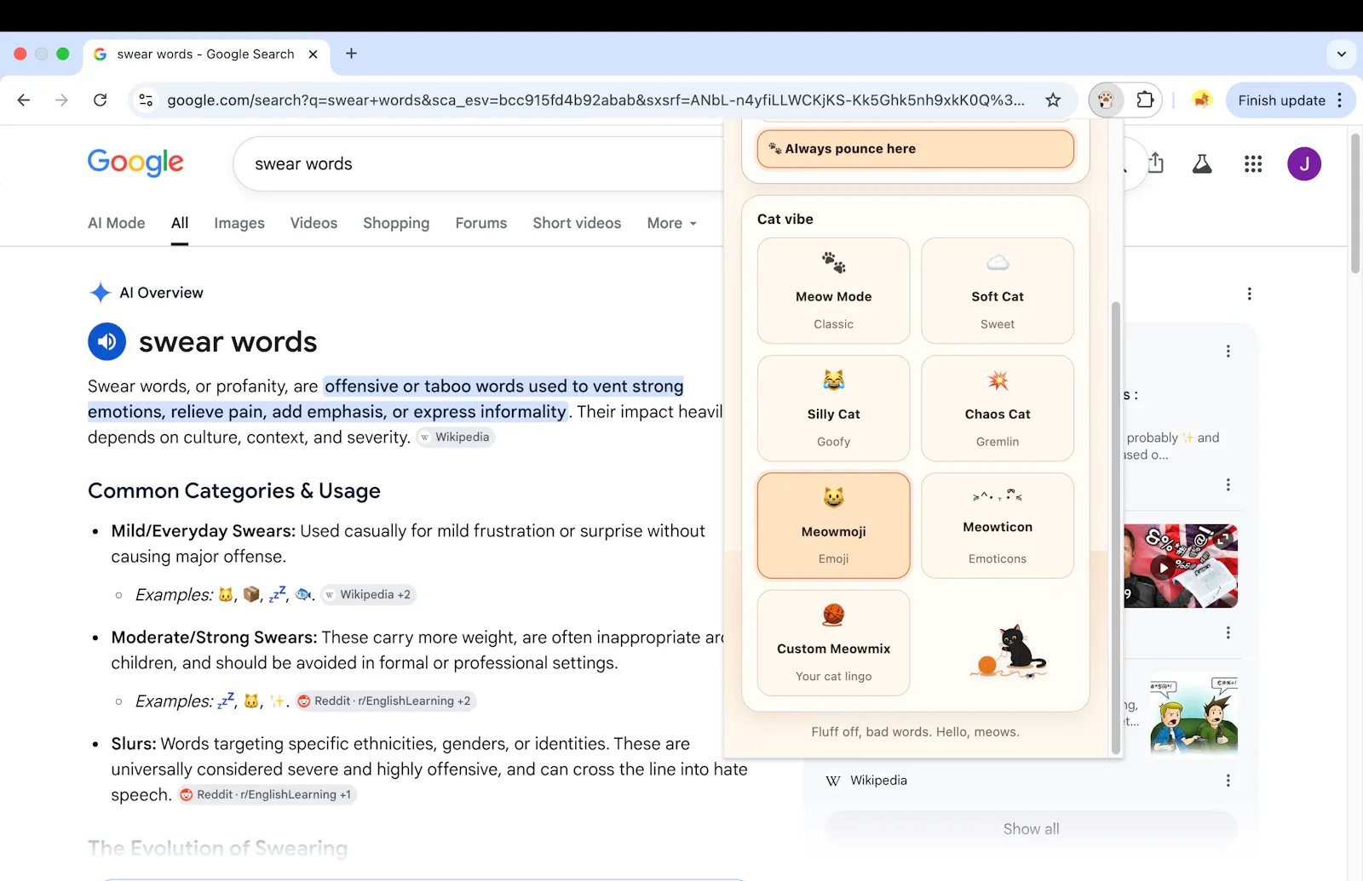1363x881 pixels.
Task: Select Silly Cat Goofy vibe
Action: tap(833, 409)
